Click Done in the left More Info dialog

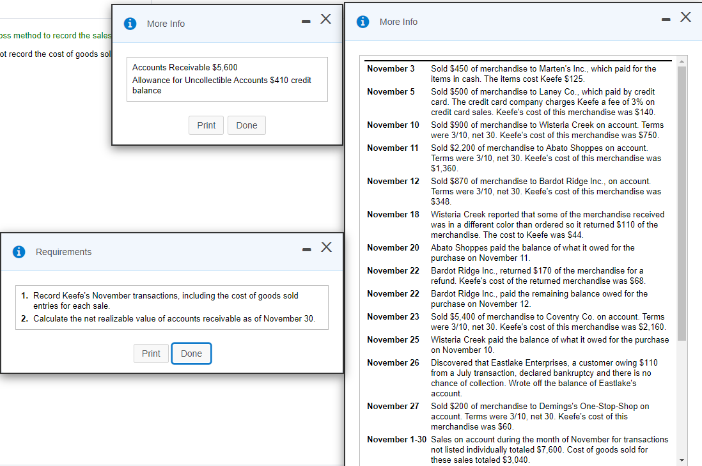246,125
